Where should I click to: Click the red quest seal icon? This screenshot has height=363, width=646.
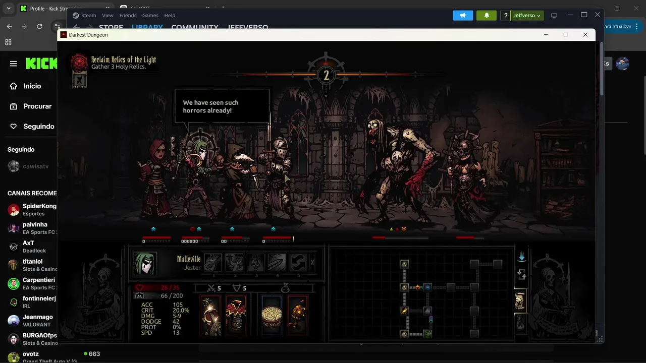[79, 63]
